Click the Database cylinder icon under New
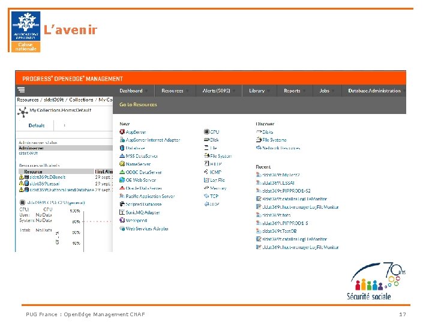The image size is (432, 324). [122, 148]
